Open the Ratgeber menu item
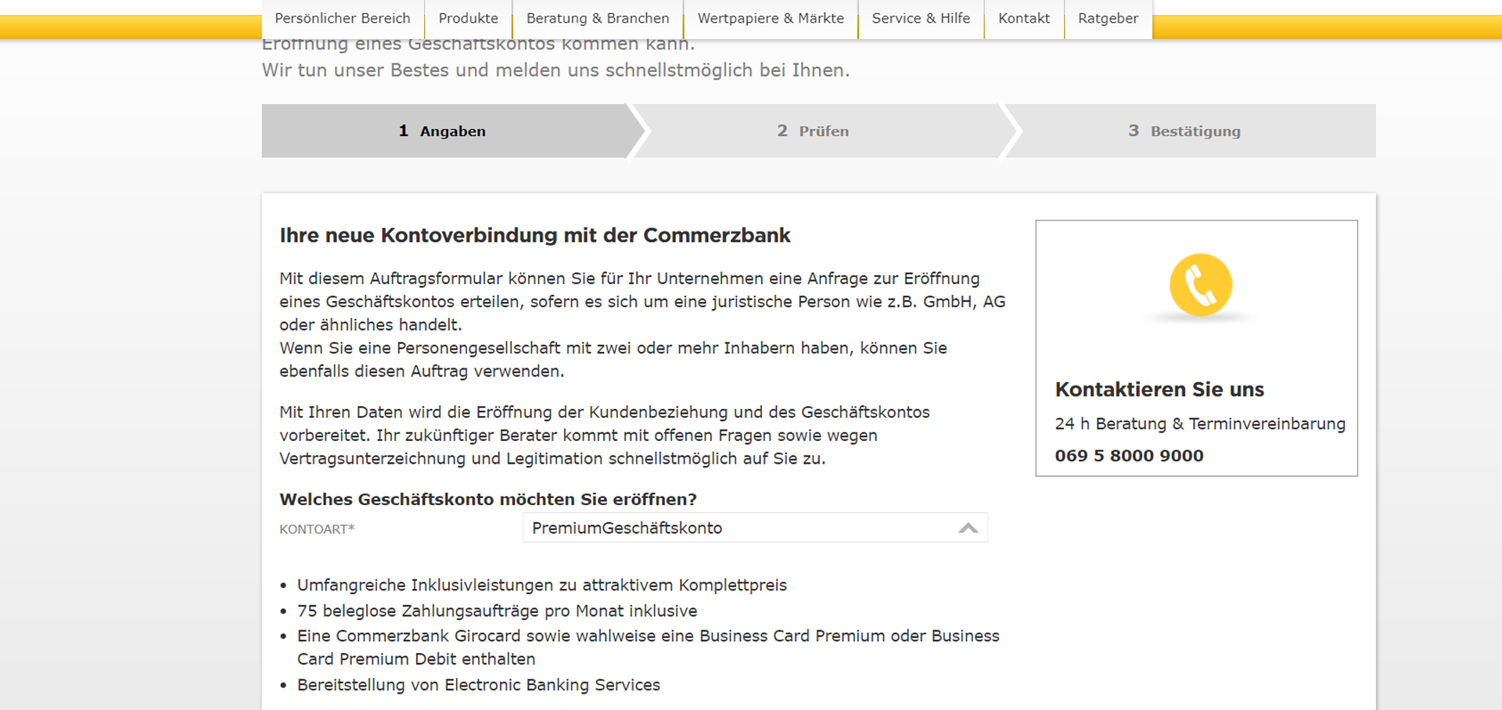This screenshot has width=1502, height=710. click(x=1108, y=19)
